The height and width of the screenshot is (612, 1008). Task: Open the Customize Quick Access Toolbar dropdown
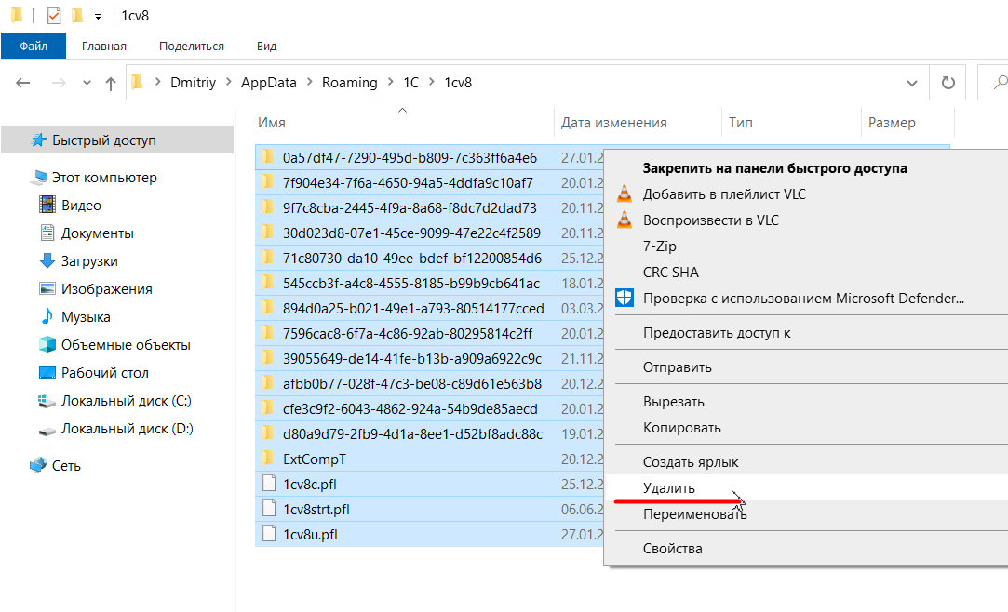[98, 17]
